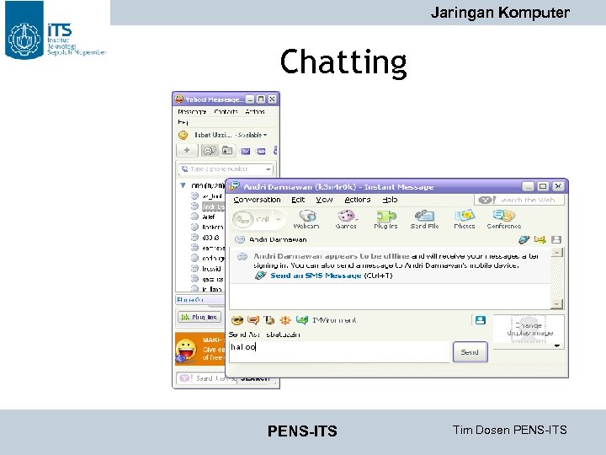Viewport: 606px width, 455px height.
Task: Click the Add contact plus button
Action: point(187,151)
